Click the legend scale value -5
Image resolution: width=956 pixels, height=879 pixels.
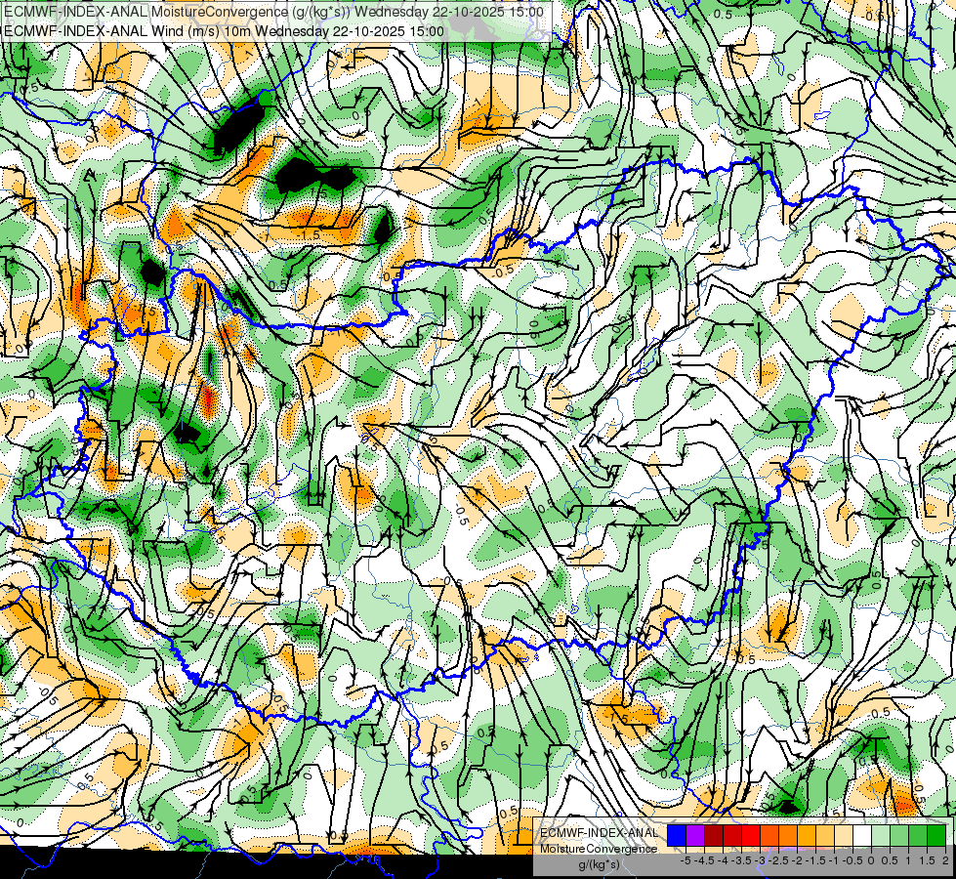point(686,860)
